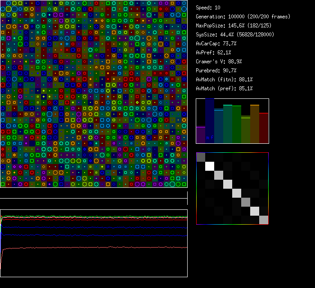Image resolution: width=315 pixels, height=288 pixels.
Task: Select the red bar in the histogram
Action: [264, 128]
